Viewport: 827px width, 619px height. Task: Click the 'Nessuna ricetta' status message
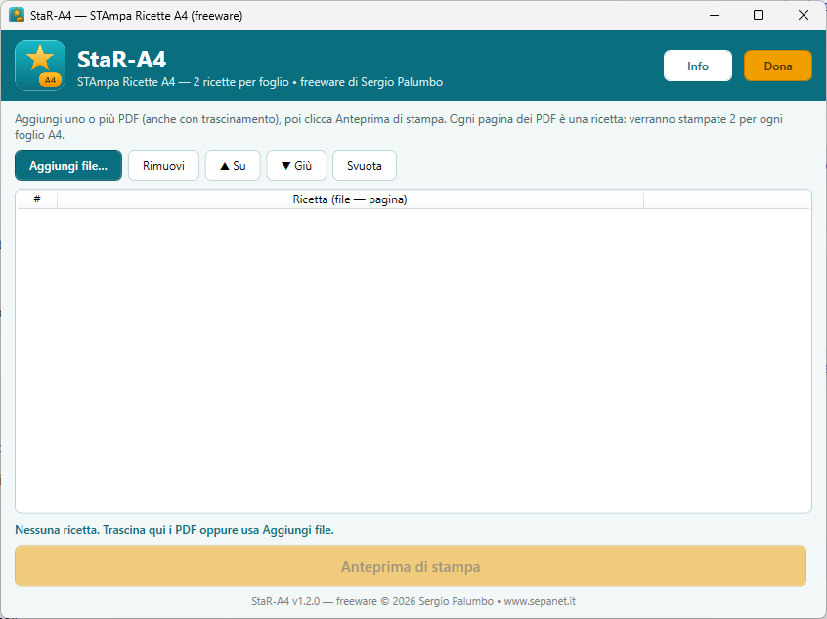coord(174,530)
